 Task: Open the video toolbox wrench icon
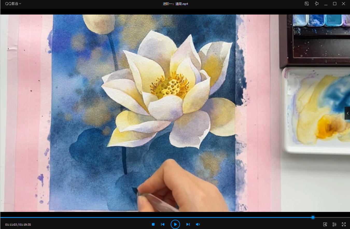point(325,224)
